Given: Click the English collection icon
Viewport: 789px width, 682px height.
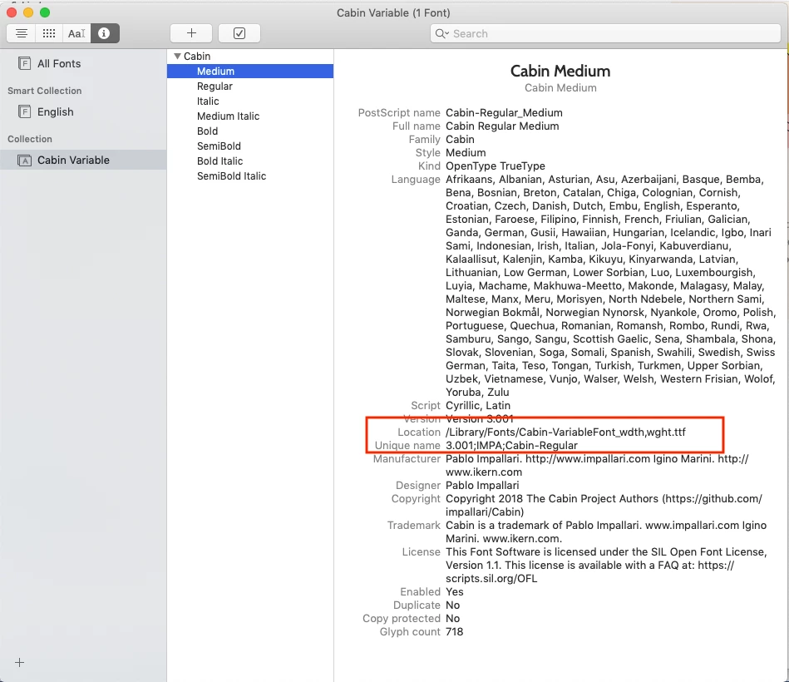Looking at the screenshot, I should tap(24, 111).
